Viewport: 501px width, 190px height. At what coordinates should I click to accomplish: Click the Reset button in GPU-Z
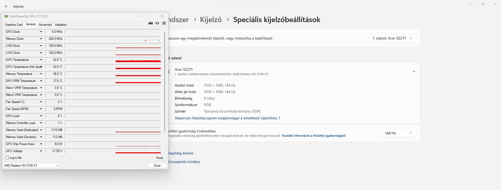pyautogui.click(x=159, y=158)
